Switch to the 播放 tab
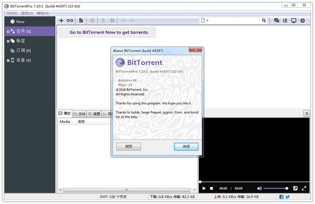This screenshot has width=315, height=204. tap(65, 113)
